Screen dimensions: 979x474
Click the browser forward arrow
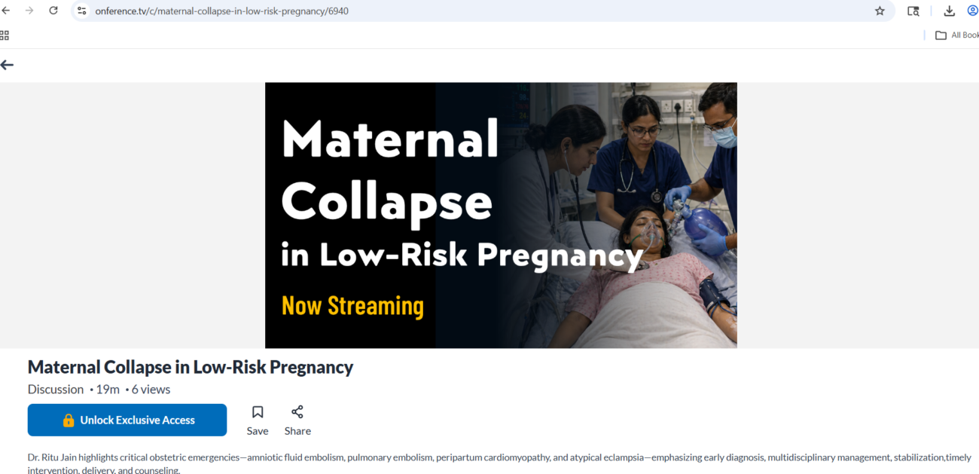29,11
